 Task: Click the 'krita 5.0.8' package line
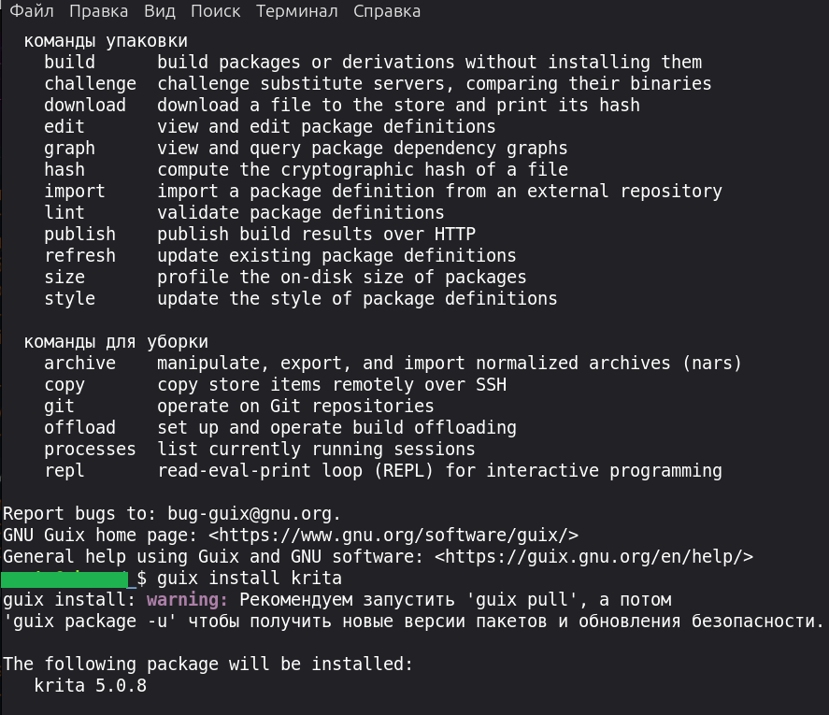90,686
